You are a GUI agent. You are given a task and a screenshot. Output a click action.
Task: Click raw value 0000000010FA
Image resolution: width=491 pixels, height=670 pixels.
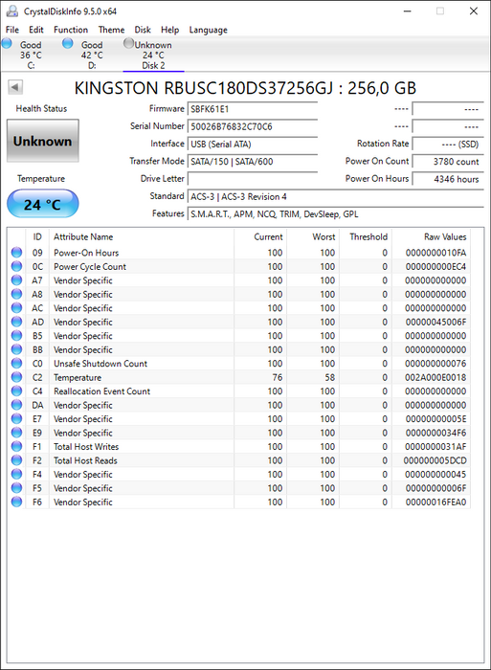pyautogui.click(x=435, y=253)
